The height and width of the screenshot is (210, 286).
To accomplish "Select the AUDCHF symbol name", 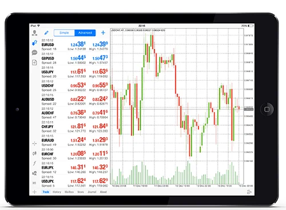I will click(x=47, y=113).
